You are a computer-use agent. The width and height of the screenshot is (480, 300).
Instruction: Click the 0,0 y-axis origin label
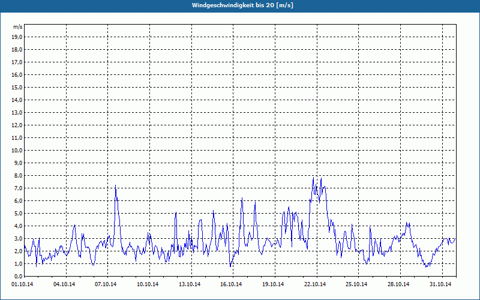[x=17, y=276]
